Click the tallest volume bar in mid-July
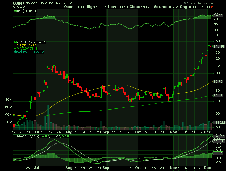Image resolution: width=226 pixels, height=171 pixels. click(48, 117)
